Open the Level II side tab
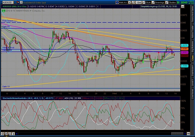Image resolution: width=195 pixels, height=137 pixels. [193, 82]
